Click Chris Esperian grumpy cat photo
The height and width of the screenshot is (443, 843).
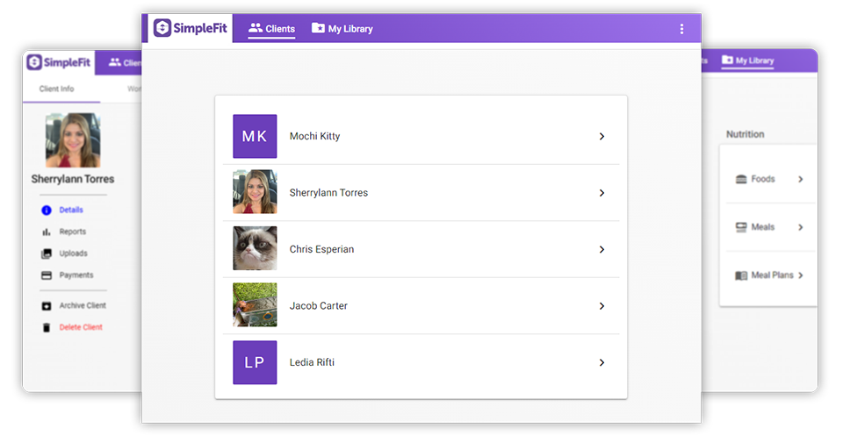tap(255, 248)
